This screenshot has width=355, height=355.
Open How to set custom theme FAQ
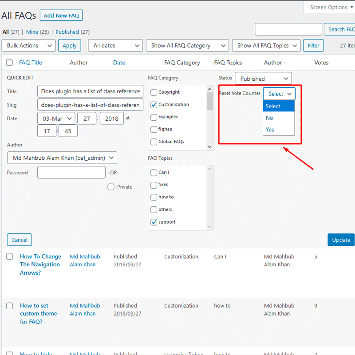[38, 313]
